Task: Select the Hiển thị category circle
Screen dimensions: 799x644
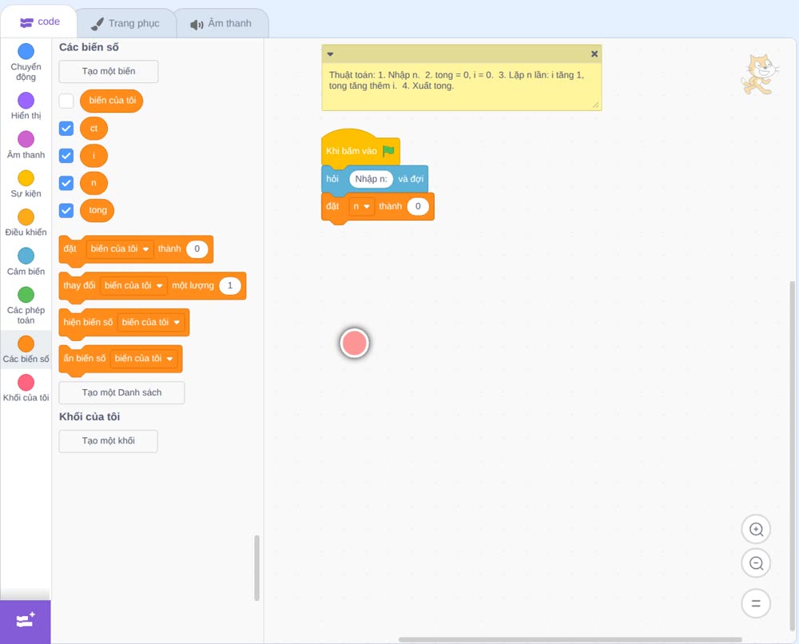Action: [26, 101]
